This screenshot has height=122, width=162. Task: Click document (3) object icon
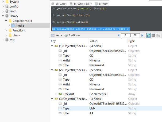pos(56,99)
